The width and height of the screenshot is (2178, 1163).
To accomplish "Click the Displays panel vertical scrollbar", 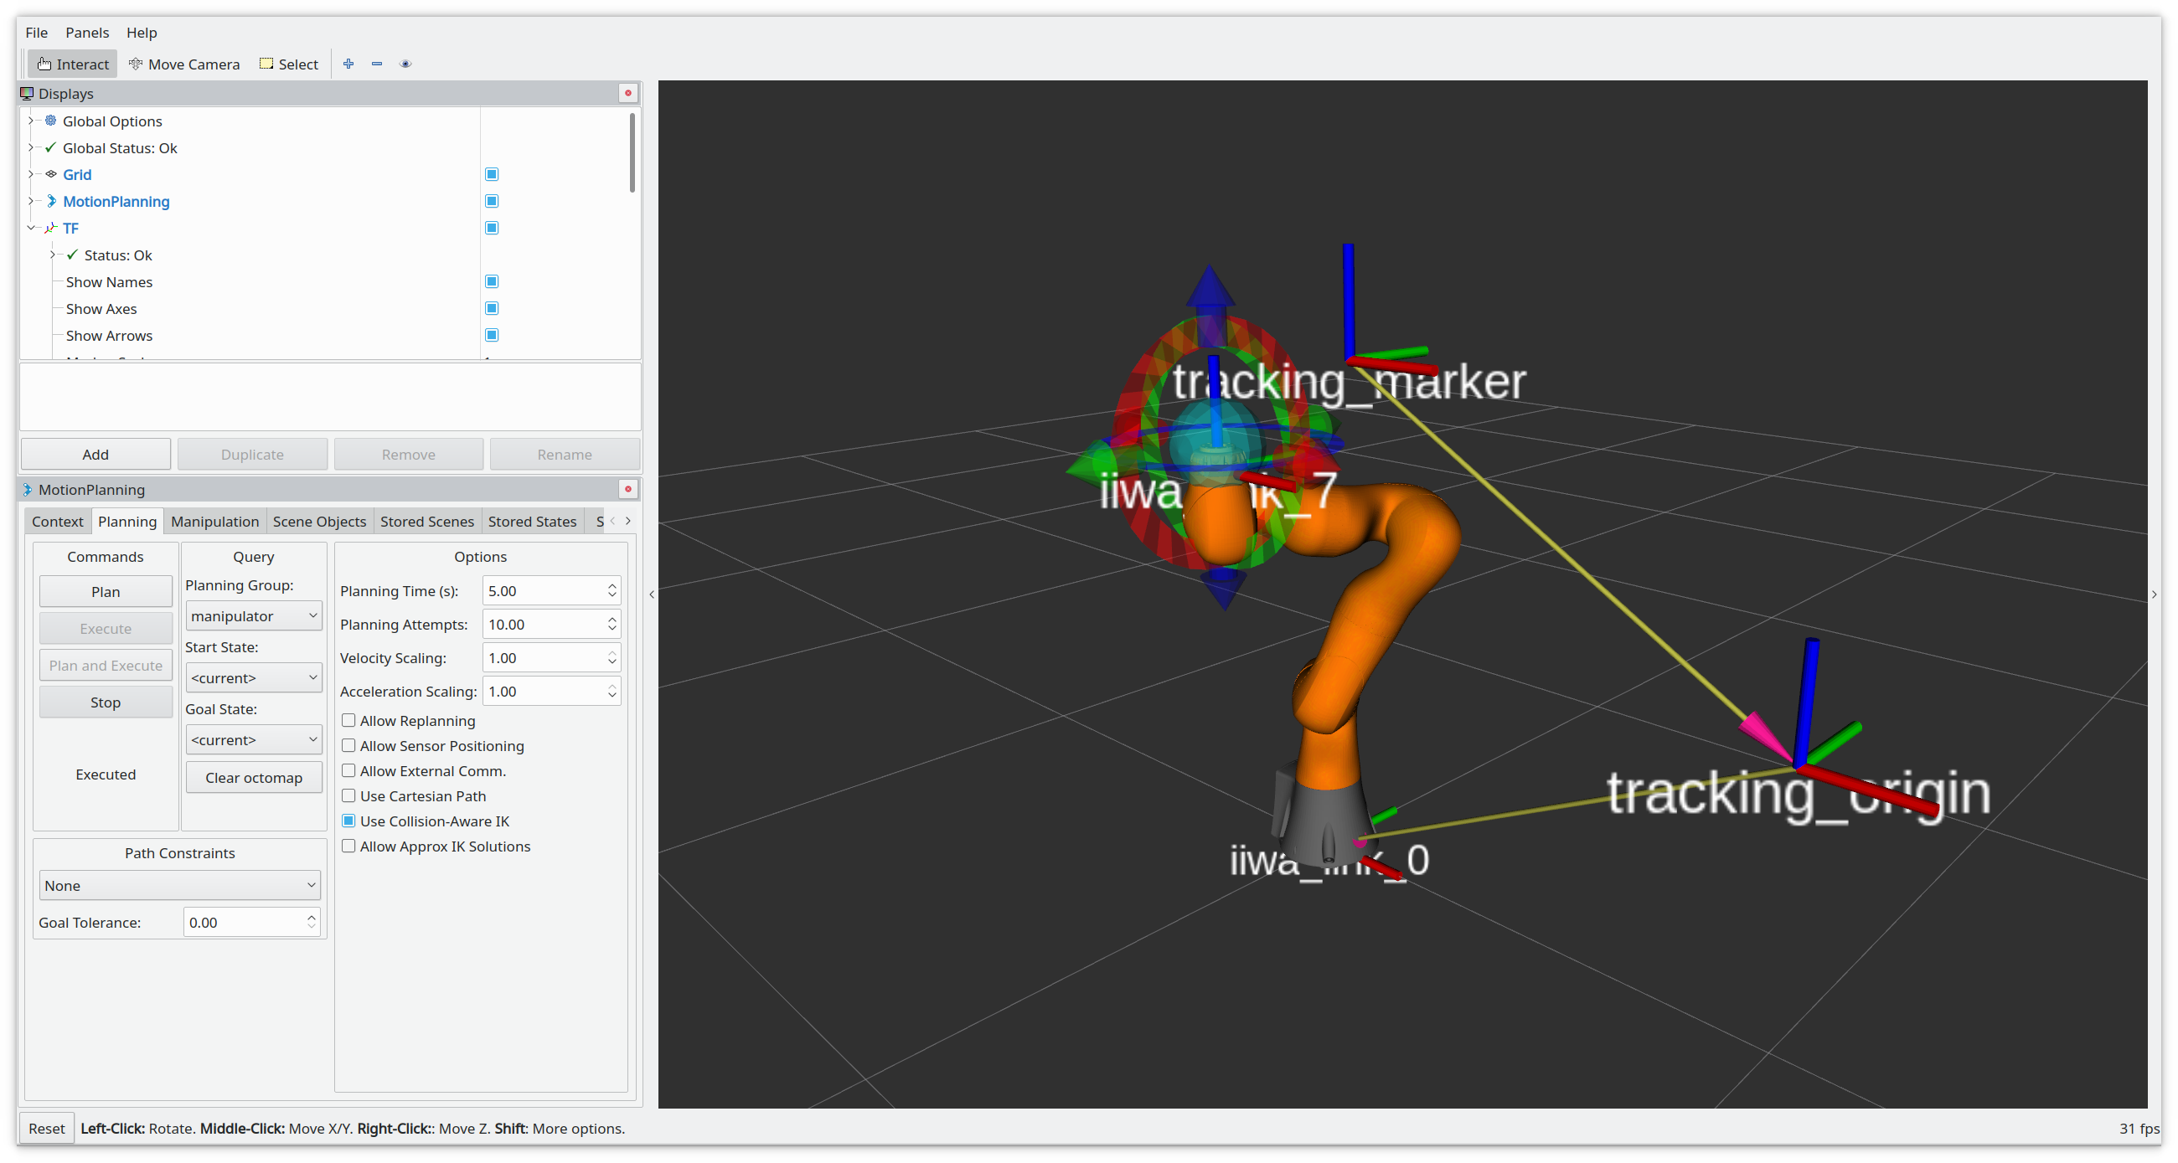I will click(x=632, y=152).
